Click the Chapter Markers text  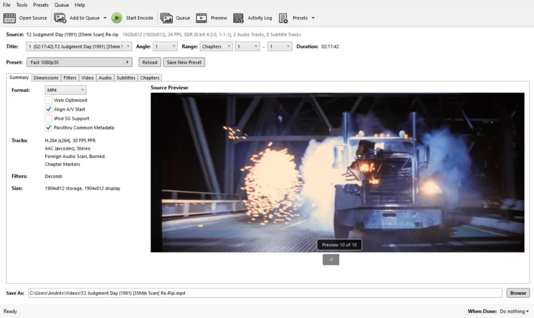click(63, 164)
